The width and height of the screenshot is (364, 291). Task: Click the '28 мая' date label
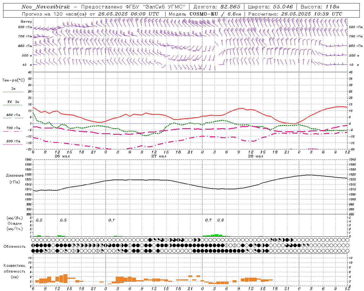255,156
